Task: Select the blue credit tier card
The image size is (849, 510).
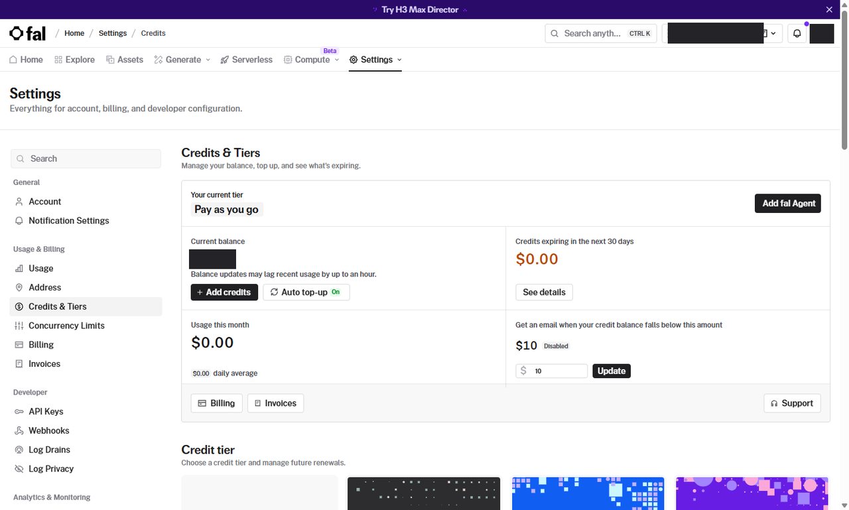Action: (x=588, y=493)
